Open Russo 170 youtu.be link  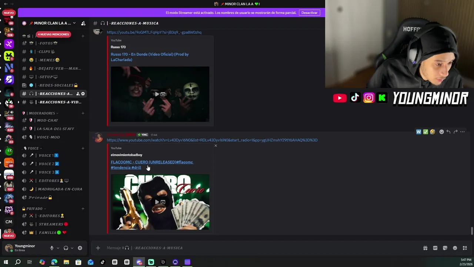coord(154,32)
